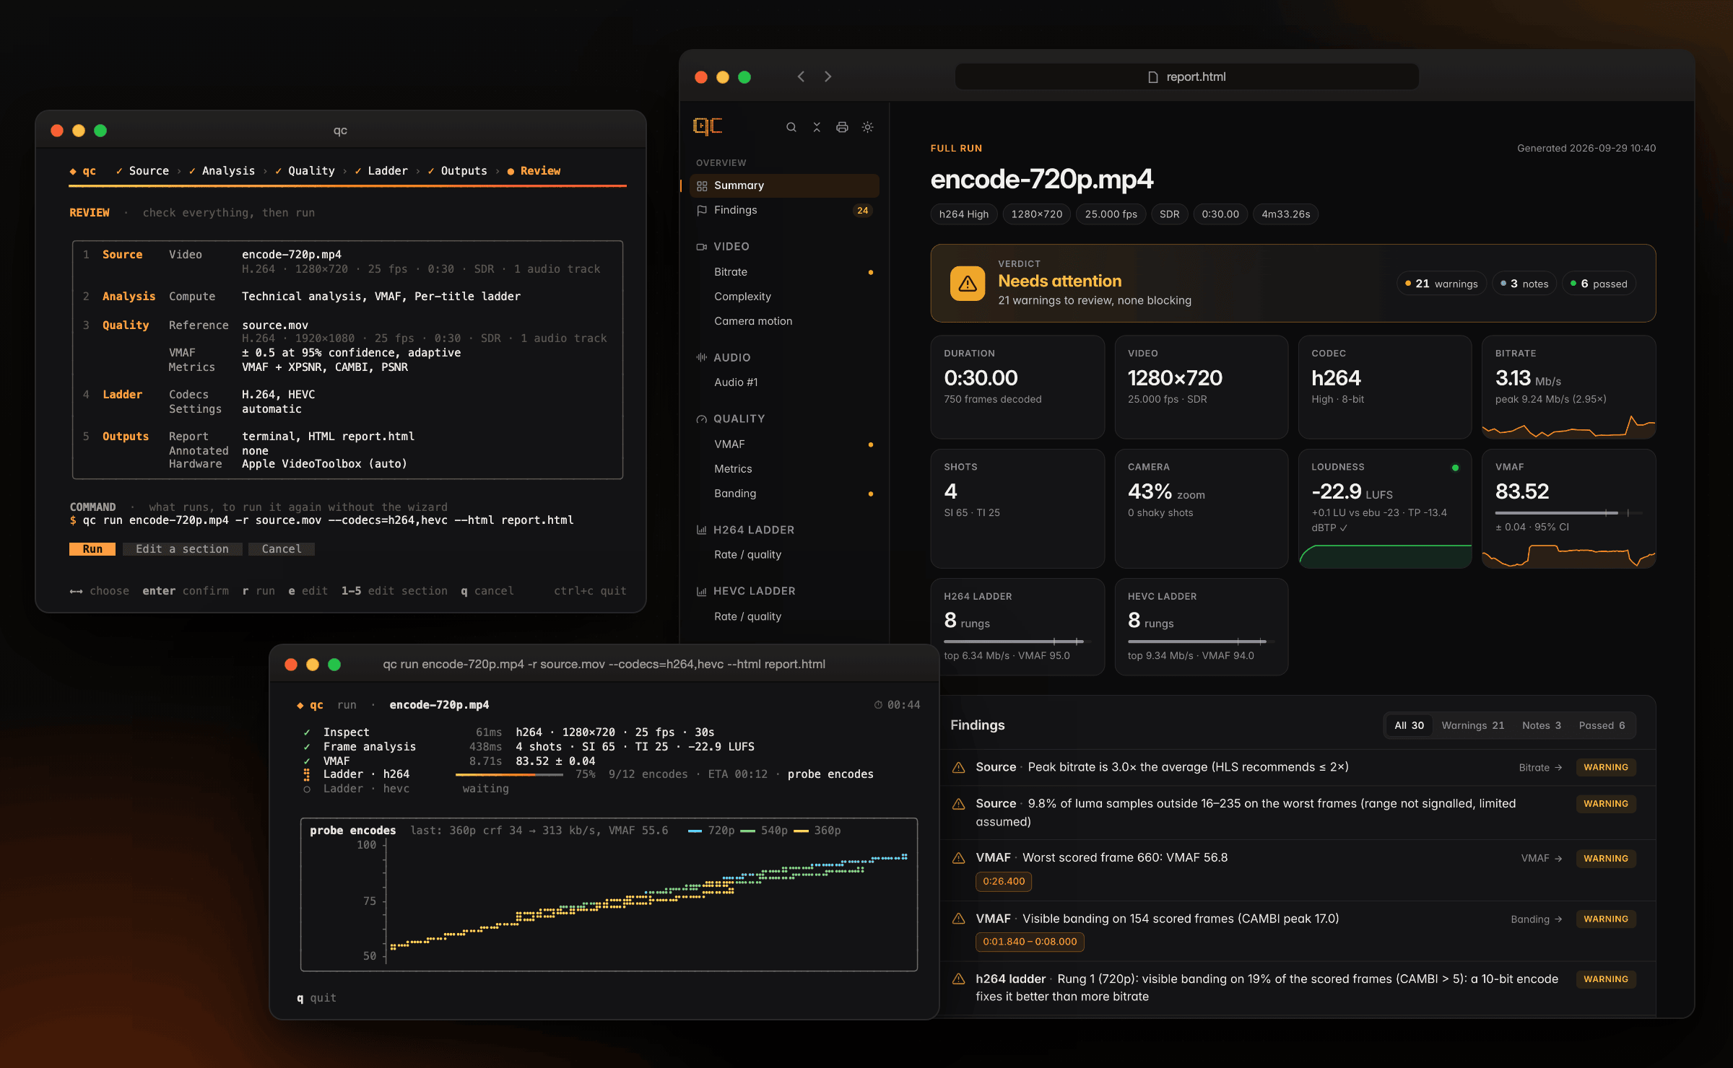Click the 0:26.400 timestamp chip

pos(1004,881)
